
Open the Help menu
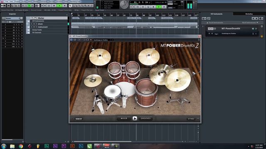(x=66, y=1)
